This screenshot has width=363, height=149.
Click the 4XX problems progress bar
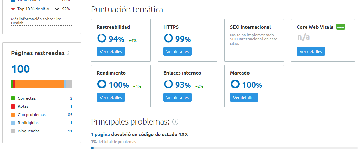pyautogui.click(x=224, y=148)
